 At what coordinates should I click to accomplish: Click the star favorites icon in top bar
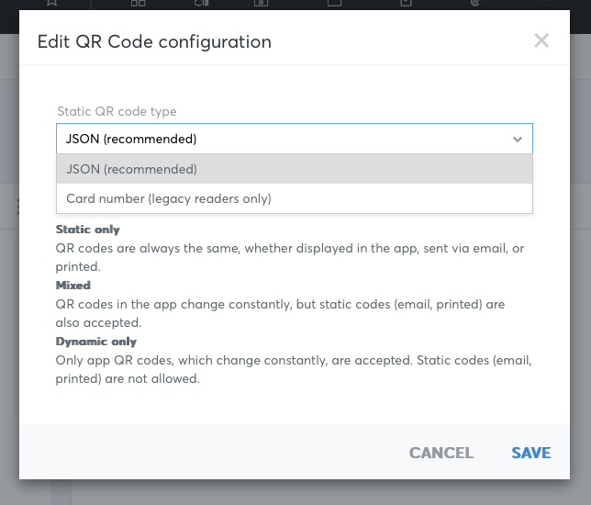coord(52,3)
